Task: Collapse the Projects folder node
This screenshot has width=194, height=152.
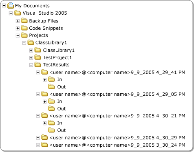Action: [18, 35]
